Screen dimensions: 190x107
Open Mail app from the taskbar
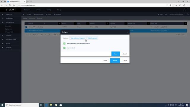[x=61, y=105]
